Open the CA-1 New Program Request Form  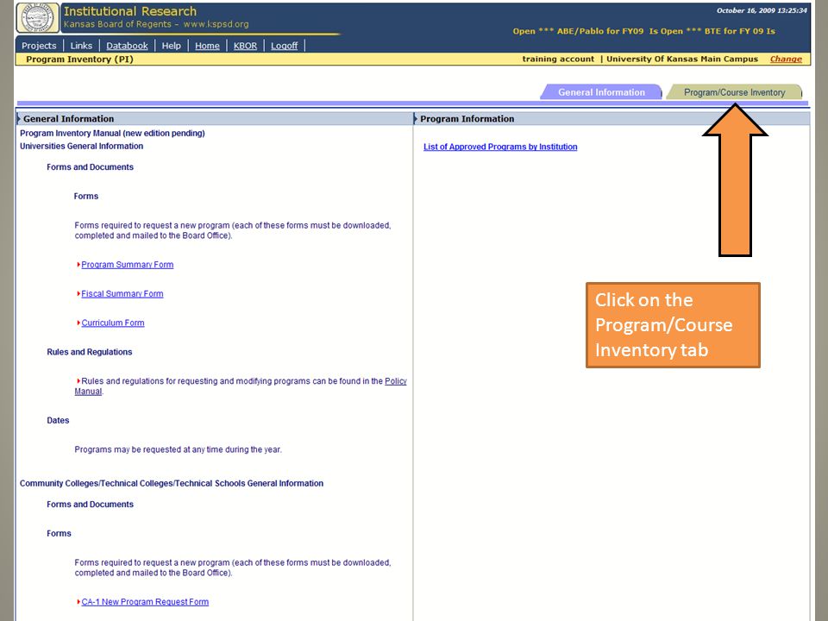[145, 602]
